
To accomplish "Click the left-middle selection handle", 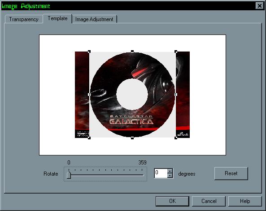I will pos(89,95).
